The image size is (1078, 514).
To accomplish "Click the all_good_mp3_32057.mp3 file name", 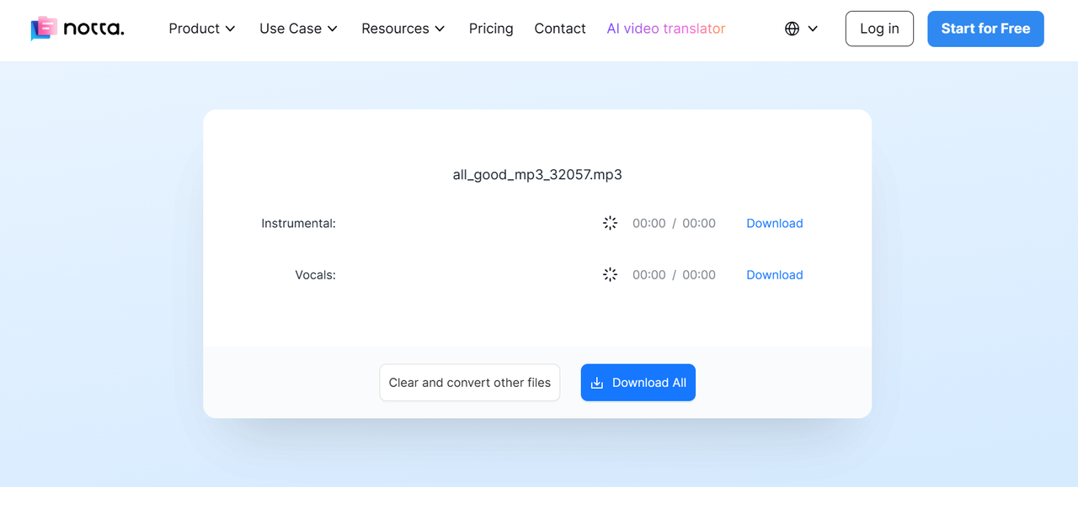I will click(537, 175).
